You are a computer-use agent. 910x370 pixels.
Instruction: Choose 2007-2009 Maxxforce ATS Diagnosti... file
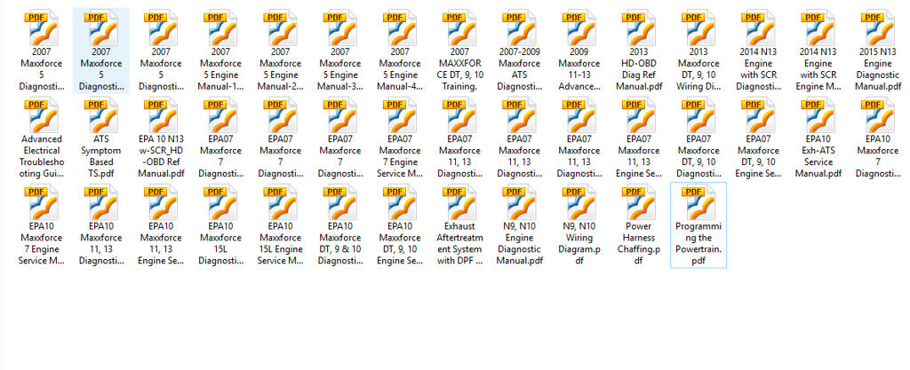[519, 51]
